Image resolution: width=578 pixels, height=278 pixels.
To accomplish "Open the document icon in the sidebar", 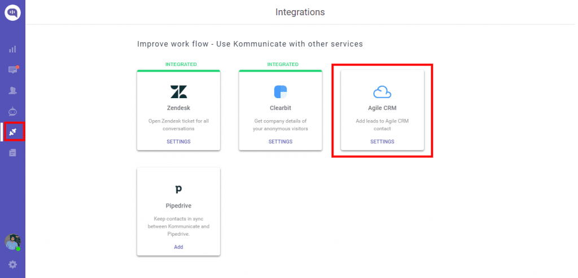I will tap(12, 152).
